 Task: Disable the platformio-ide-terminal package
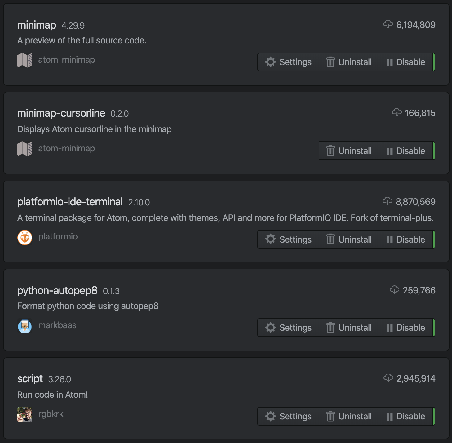[x=406, y=239]
